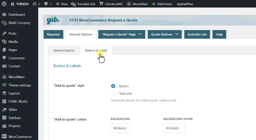Click the HTML Blocks icon
This screenshot has height=140, width=256.
point(4,101)
